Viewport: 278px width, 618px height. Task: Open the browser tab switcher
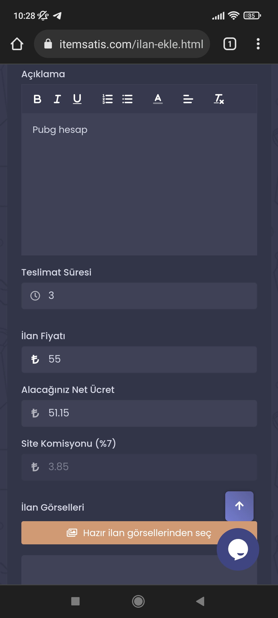[x=230, y=44]
